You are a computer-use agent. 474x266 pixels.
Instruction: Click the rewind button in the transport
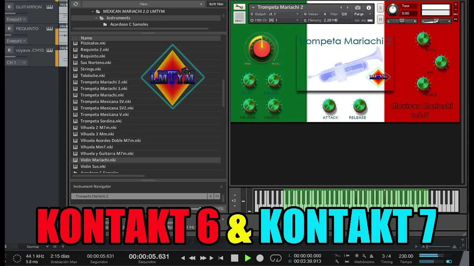click(x=192, y=258)
